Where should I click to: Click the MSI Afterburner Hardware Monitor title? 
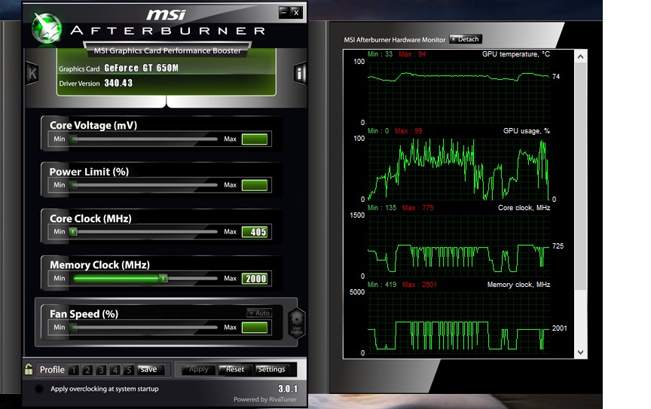click(394, 40)
